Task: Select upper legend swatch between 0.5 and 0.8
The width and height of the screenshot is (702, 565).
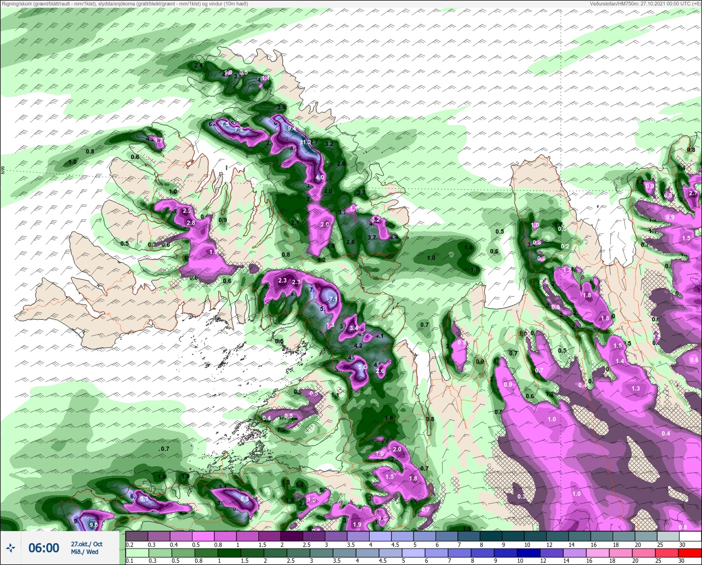Action: (x=203, y=536)
